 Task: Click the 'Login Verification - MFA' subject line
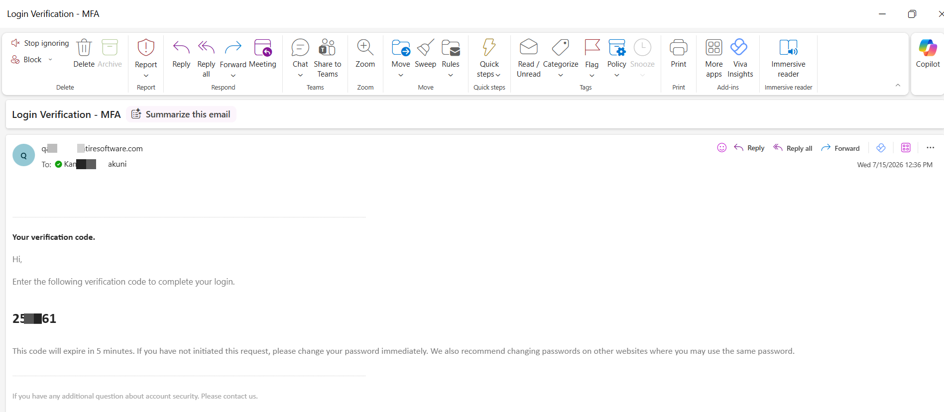(x=66, y=114)
